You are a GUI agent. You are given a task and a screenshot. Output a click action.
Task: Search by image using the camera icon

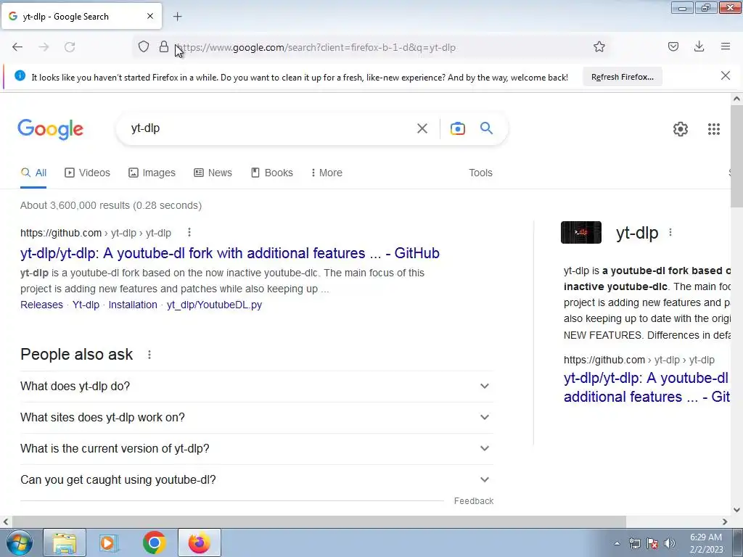click(x=457, y=128)
